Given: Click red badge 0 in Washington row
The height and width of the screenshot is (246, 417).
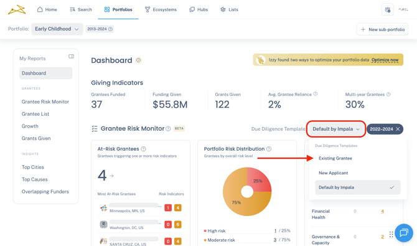Looking at the screenshot, I should [168, 224].
